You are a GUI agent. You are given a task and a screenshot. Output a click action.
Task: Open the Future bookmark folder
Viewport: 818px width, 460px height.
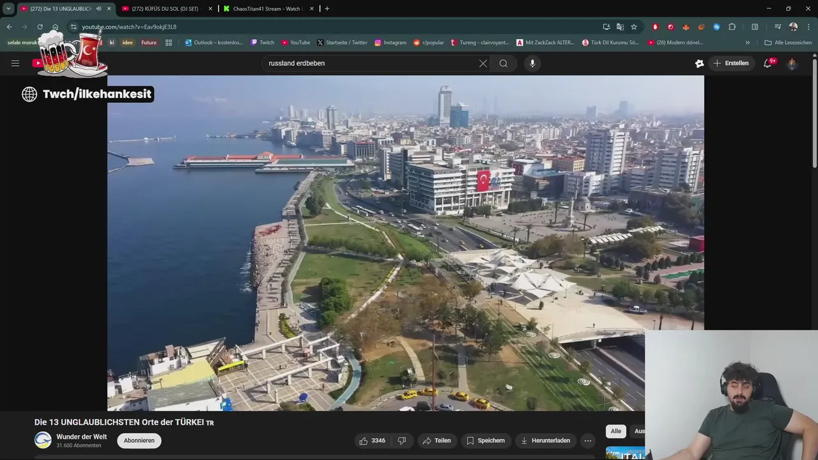click(149, 43)
